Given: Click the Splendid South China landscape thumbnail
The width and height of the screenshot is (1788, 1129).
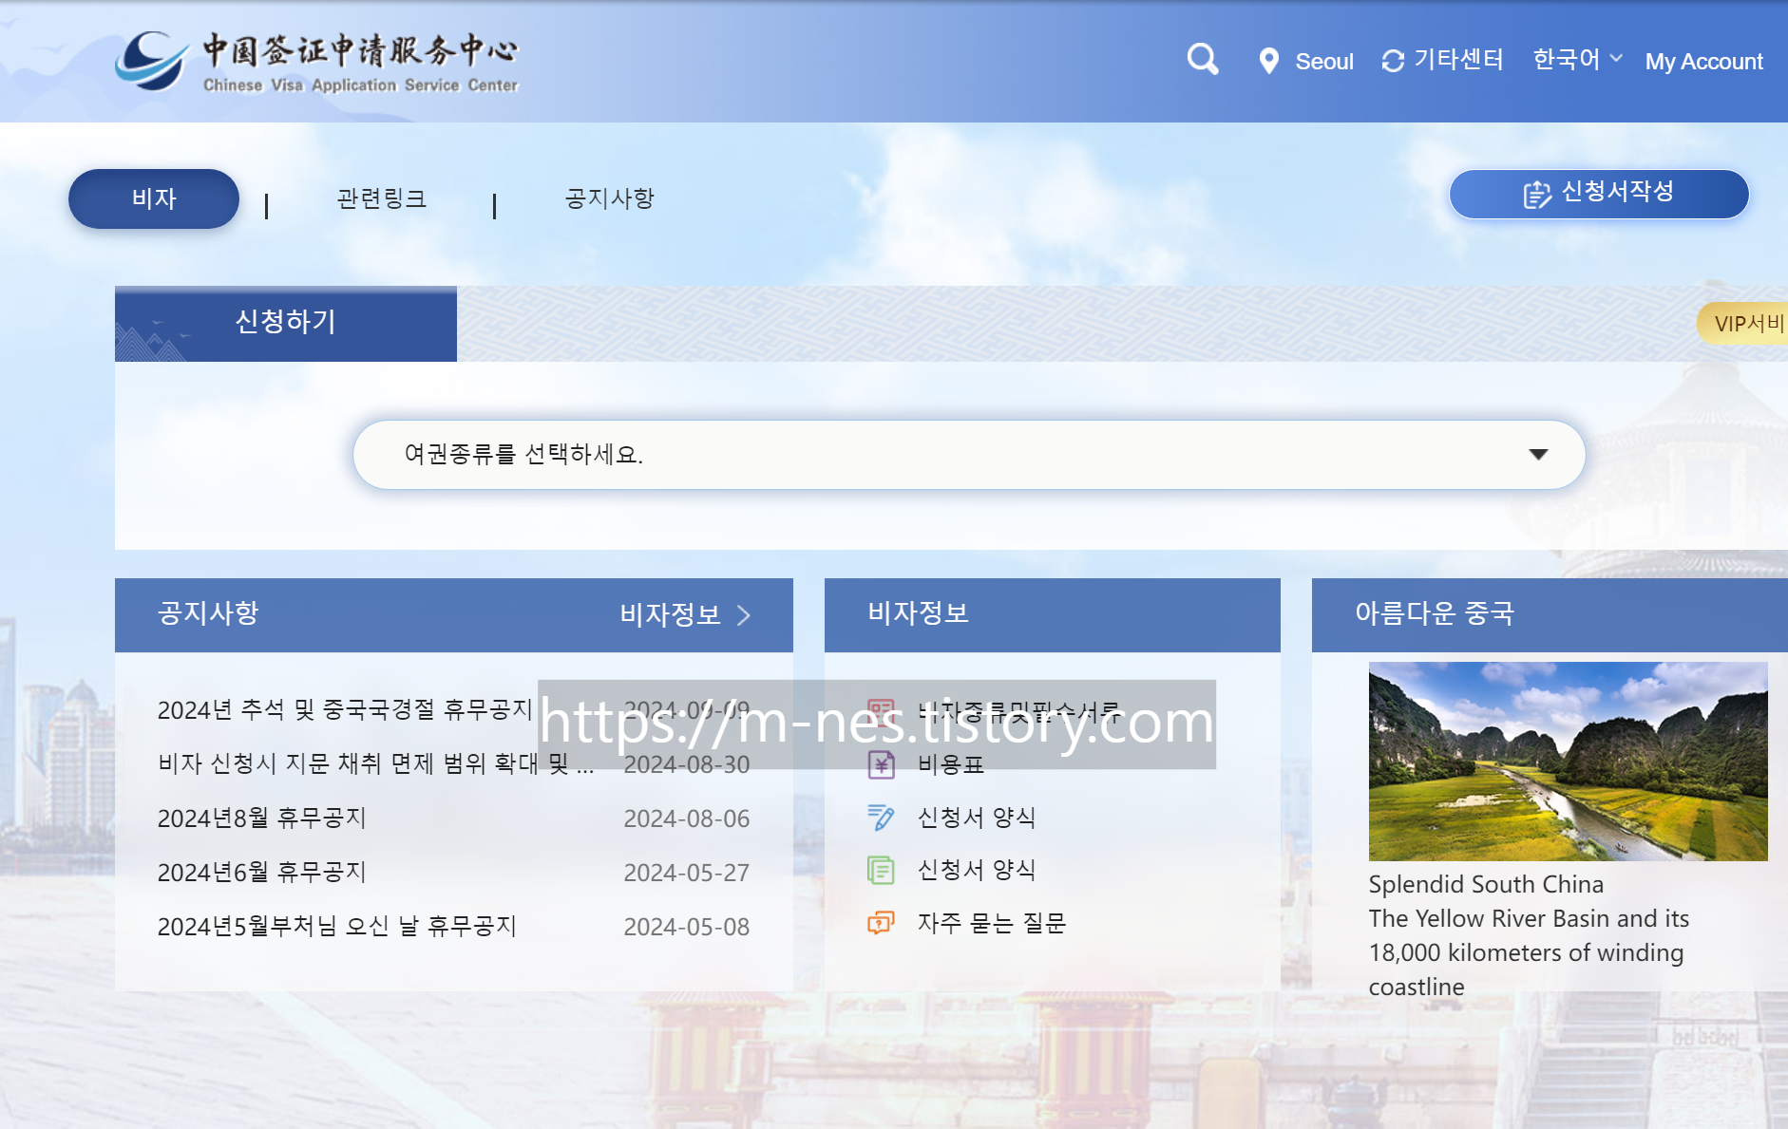Looking at the screenshot, I should 1568,762.
